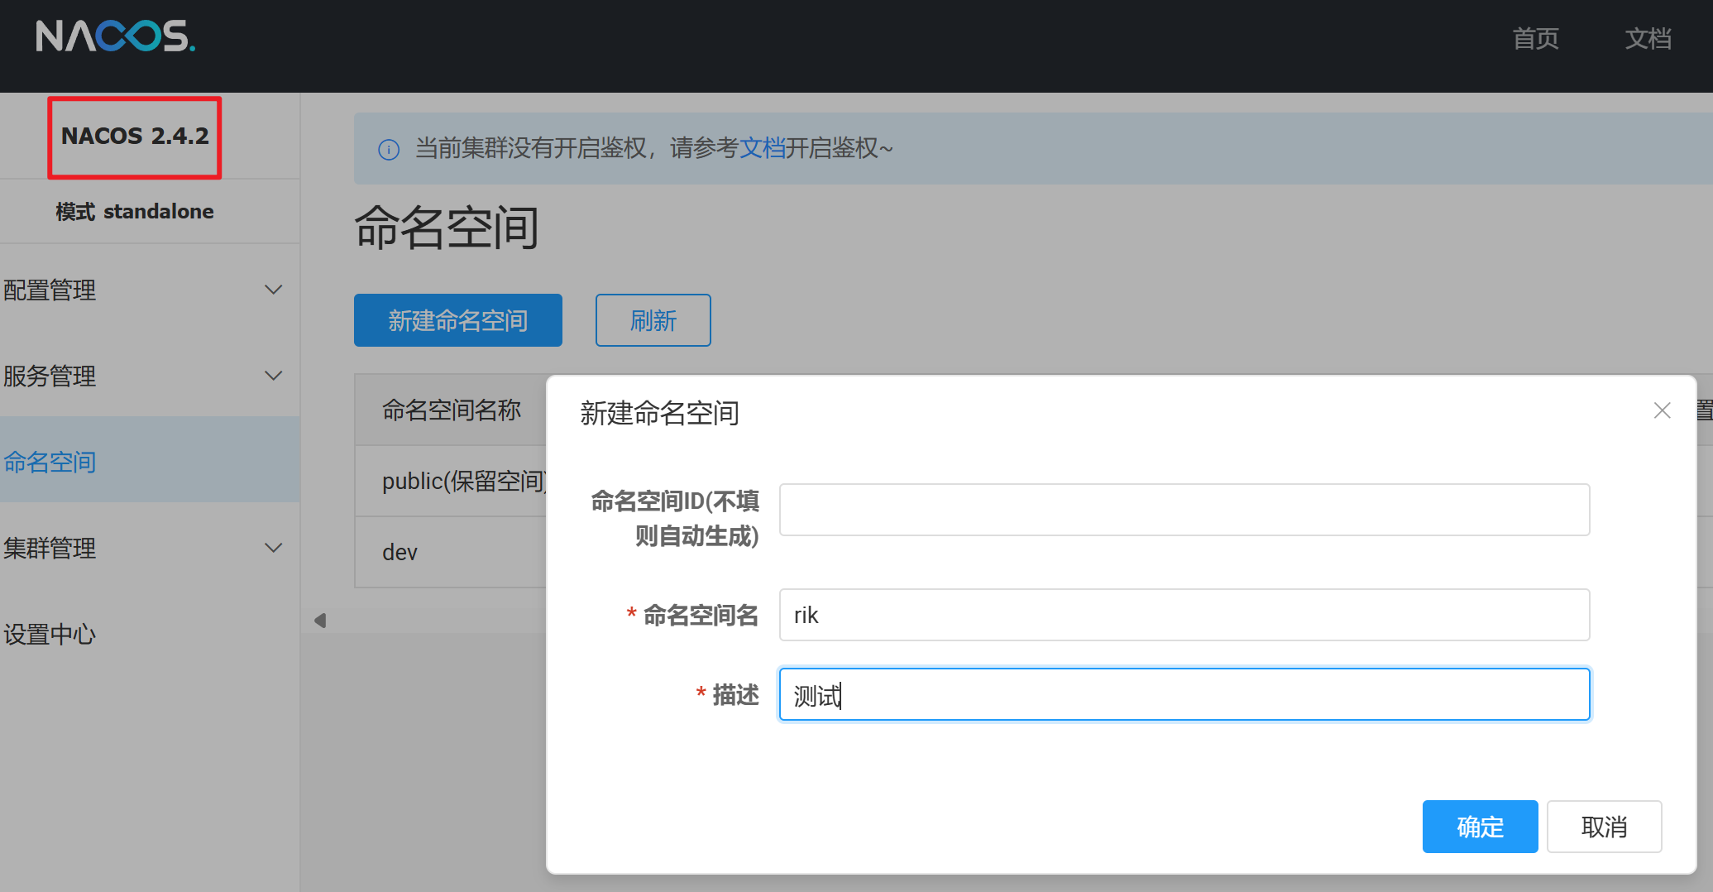1713x892 pixels.
Task: Focus the 命名空间ID input field
Action: pyautogui.click(x=1184, y=510)
